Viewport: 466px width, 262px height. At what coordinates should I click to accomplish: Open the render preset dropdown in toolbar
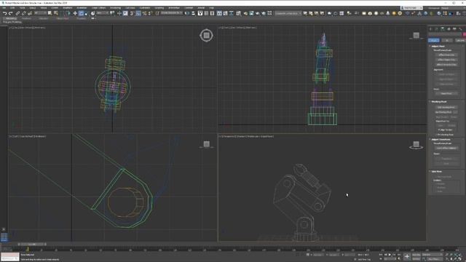point(288,13)
